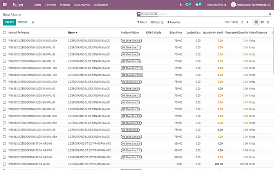The width and height of the screenshot is (274, 170).
Task: Check row SLIDE SANDAL-09H checkbox
Action: pyautogui.click(x=4, y=41)
